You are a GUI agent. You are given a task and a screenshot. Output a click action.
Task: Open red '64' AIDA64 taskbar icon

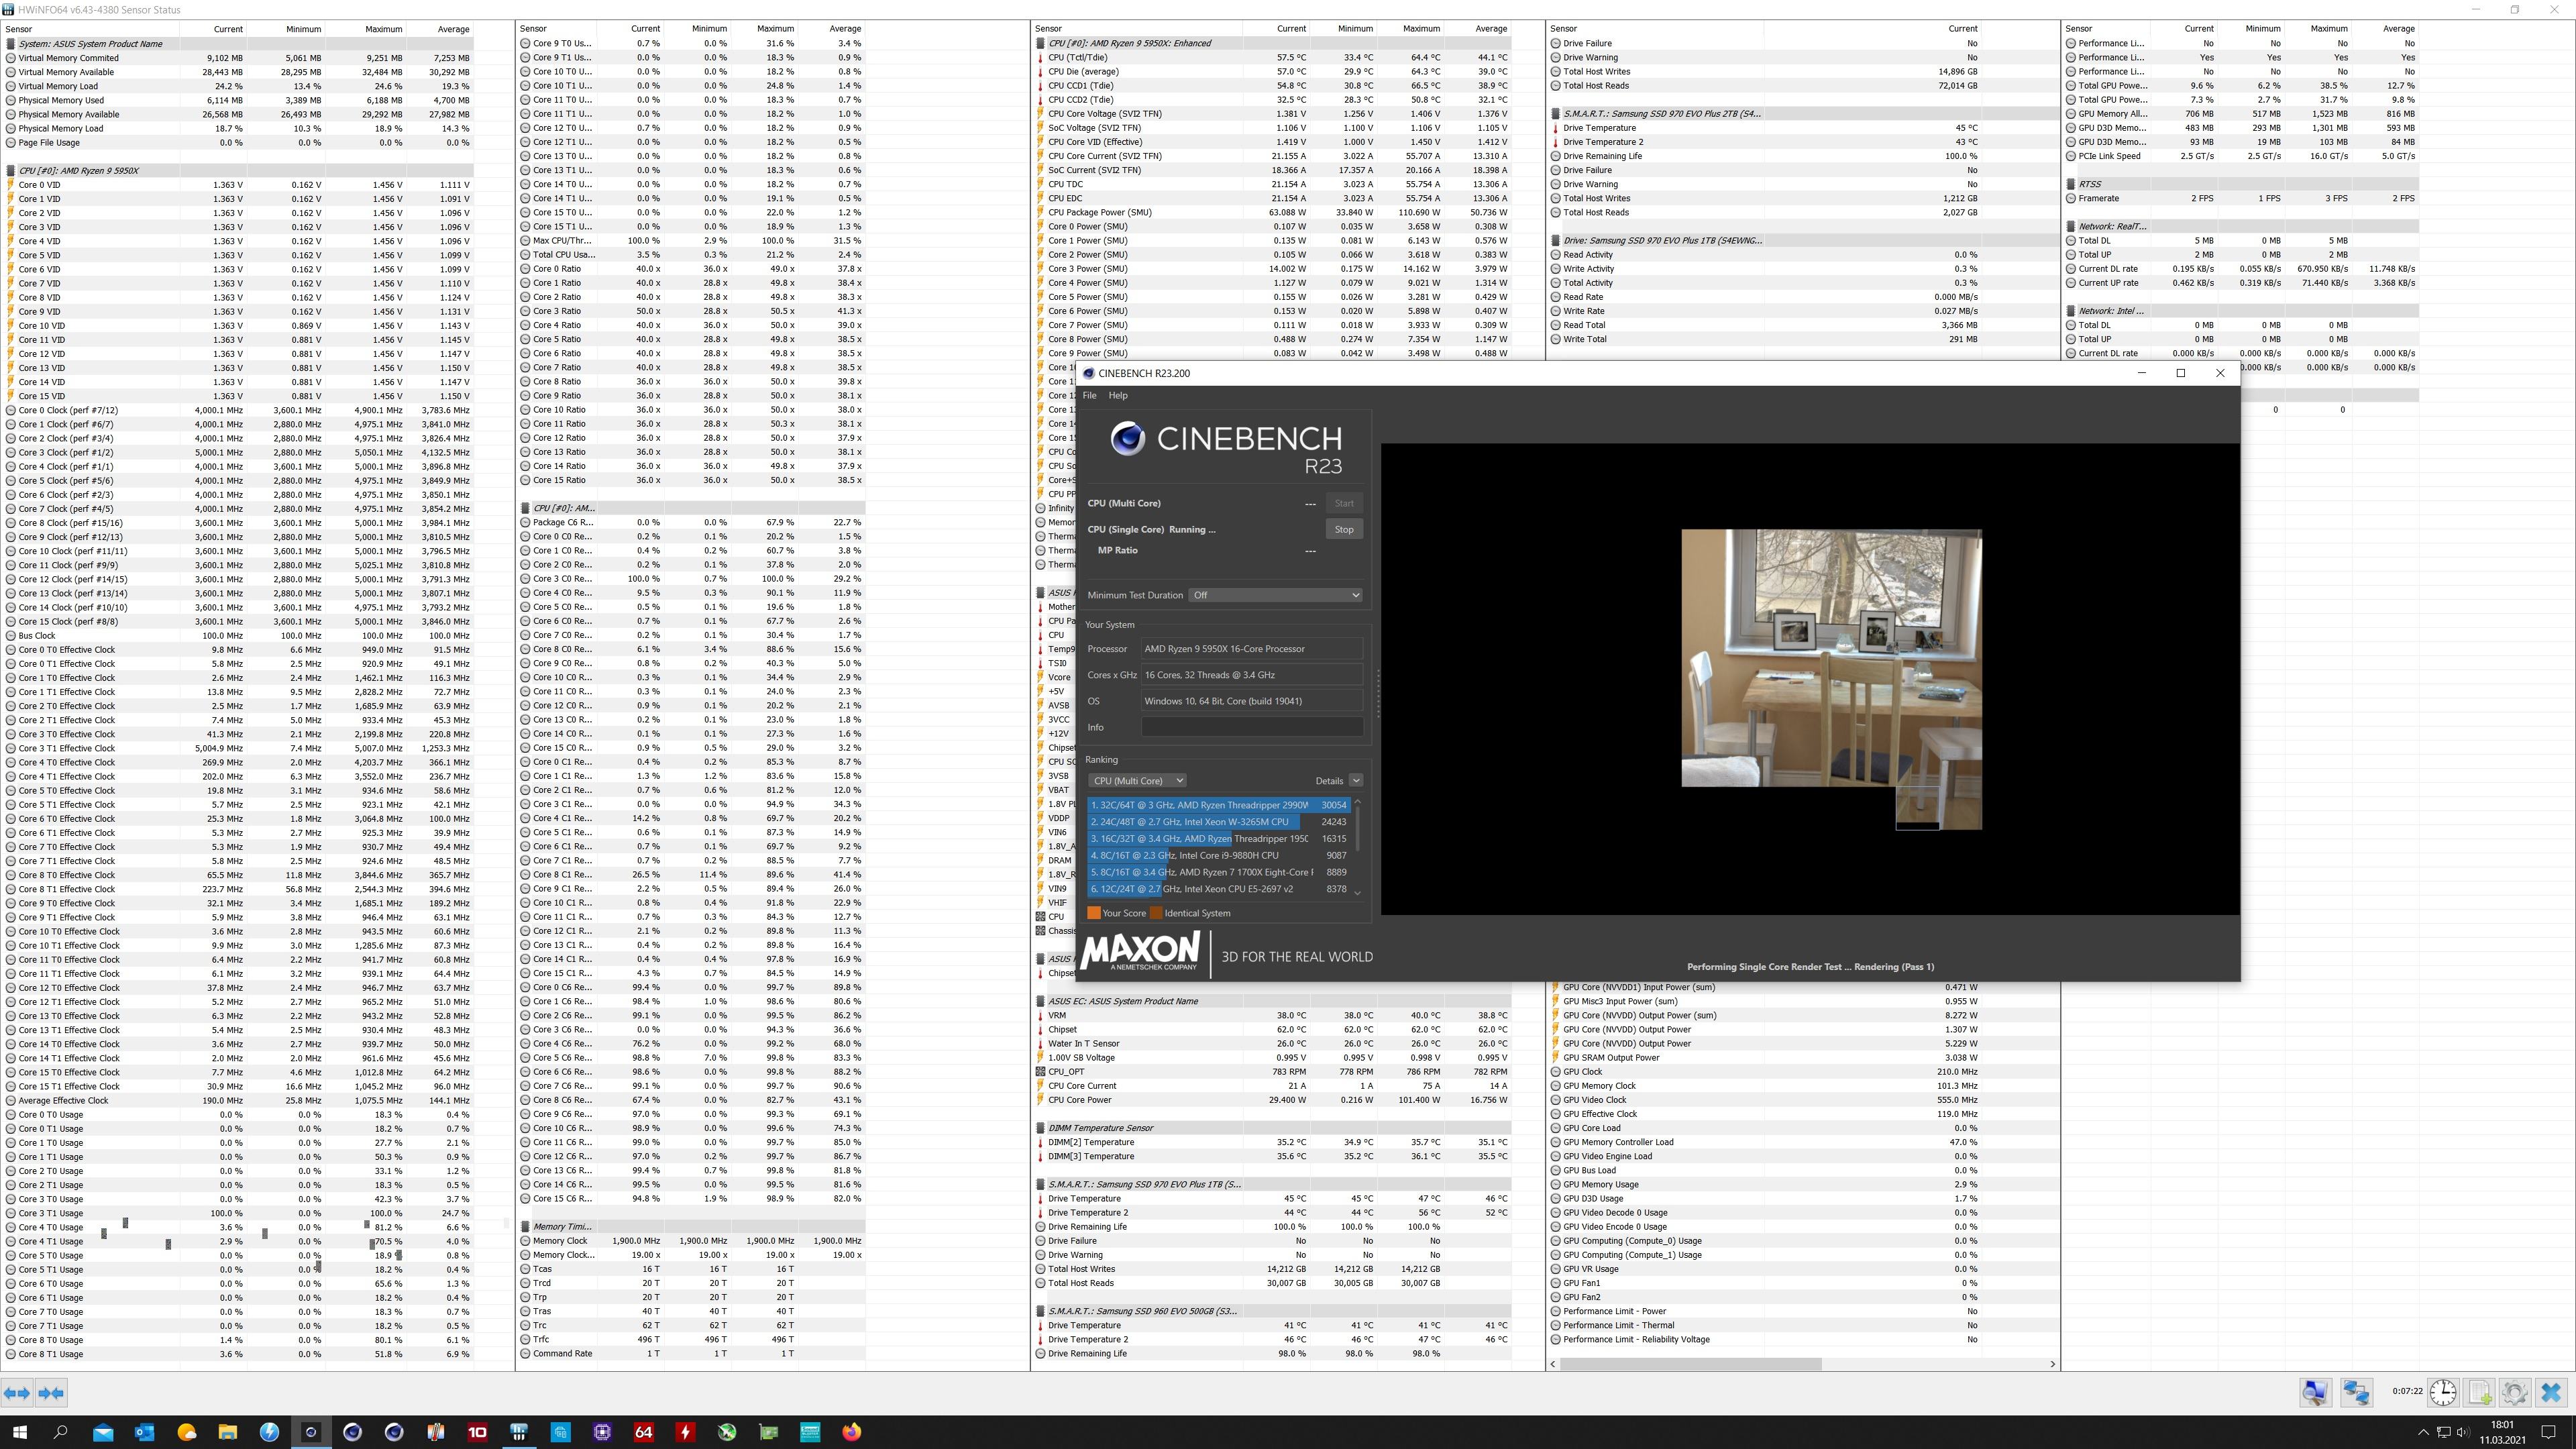643,1432
